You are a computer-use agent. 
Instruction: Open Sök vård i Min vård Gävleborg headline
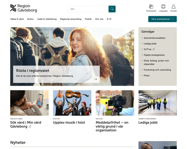pos(26,124)
